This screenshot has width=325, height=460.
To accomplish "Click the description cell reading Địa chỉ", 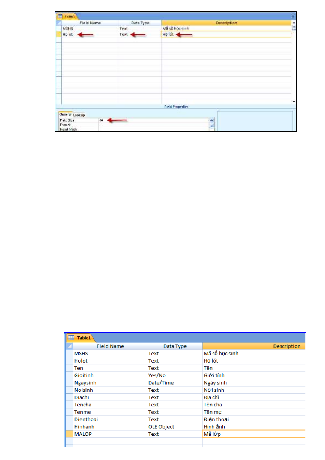I will [x=254, y=397].
